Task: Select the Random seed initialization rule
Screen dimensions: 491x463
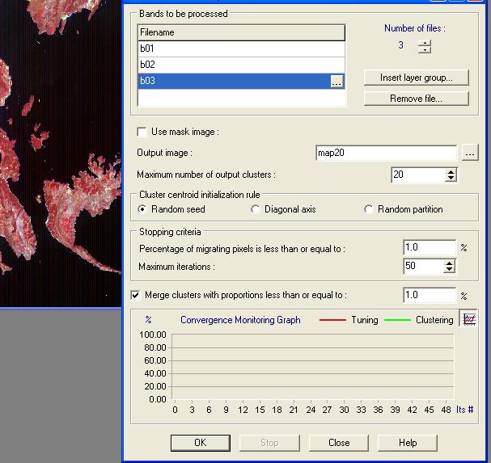Action: click(142, 209)
